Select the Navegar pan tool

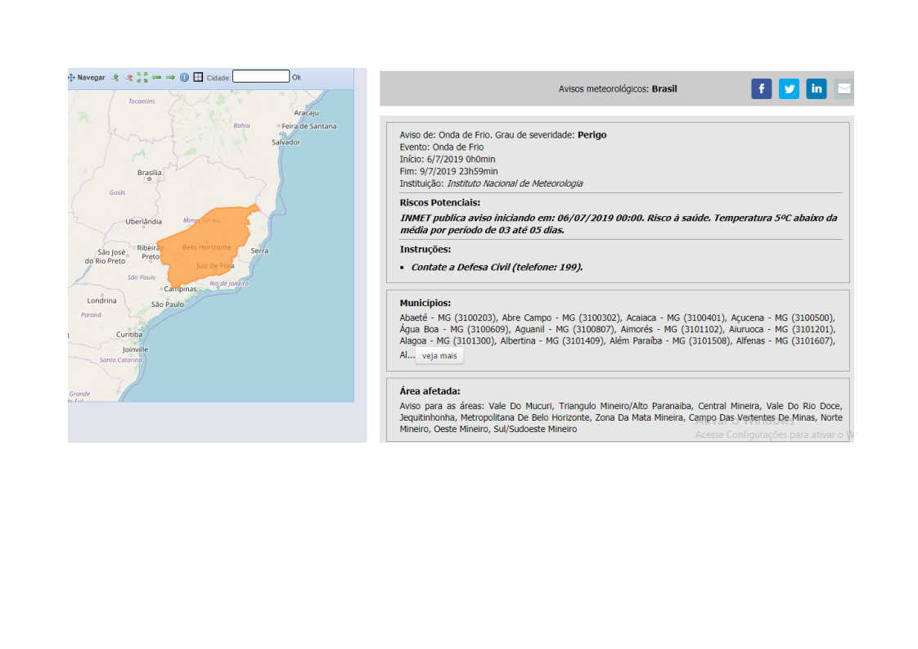coord(87,77)
